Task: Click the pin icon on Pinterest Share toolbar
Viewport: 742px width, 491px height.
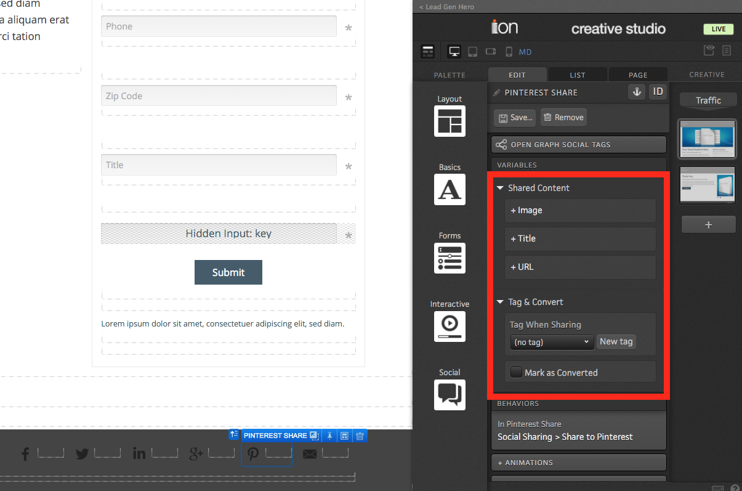Action: [330, 436]
